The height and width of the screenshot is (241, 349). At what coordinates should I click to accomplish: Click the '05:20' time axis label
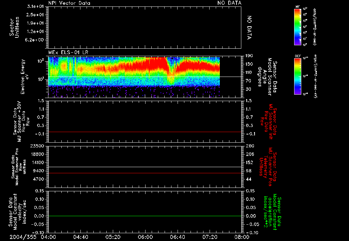coord(113,237)
